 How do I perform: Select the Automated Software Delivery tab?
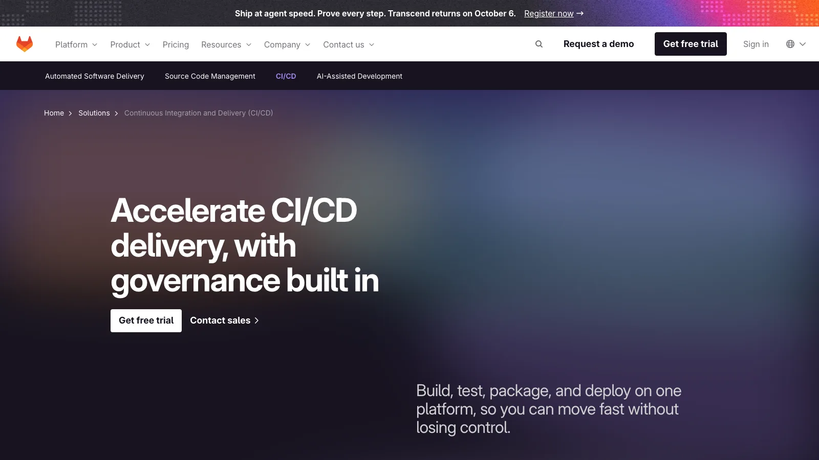[x=95, y=76]
